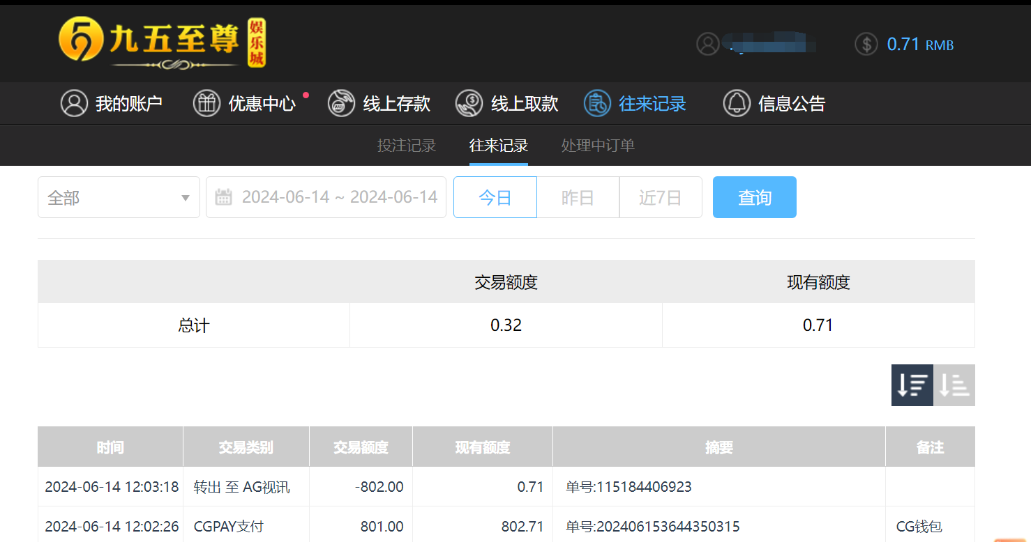Select the dark descending sort icon

(912, 385)
